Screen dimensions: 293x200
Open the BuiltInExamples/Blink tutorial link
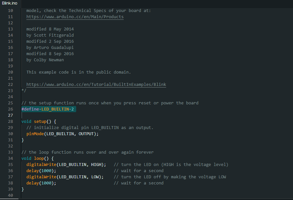pos(96,84)
